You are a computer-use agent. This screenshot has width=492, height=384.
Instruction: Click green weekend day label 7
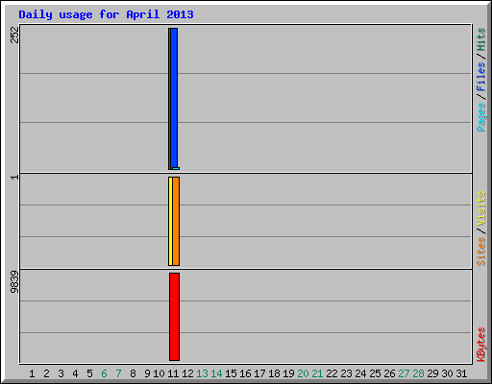pos(118,373)
